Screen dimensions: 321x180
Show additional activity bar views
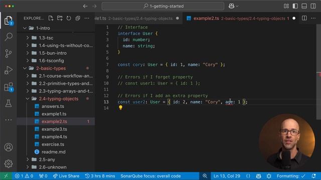tap(9, 120)
